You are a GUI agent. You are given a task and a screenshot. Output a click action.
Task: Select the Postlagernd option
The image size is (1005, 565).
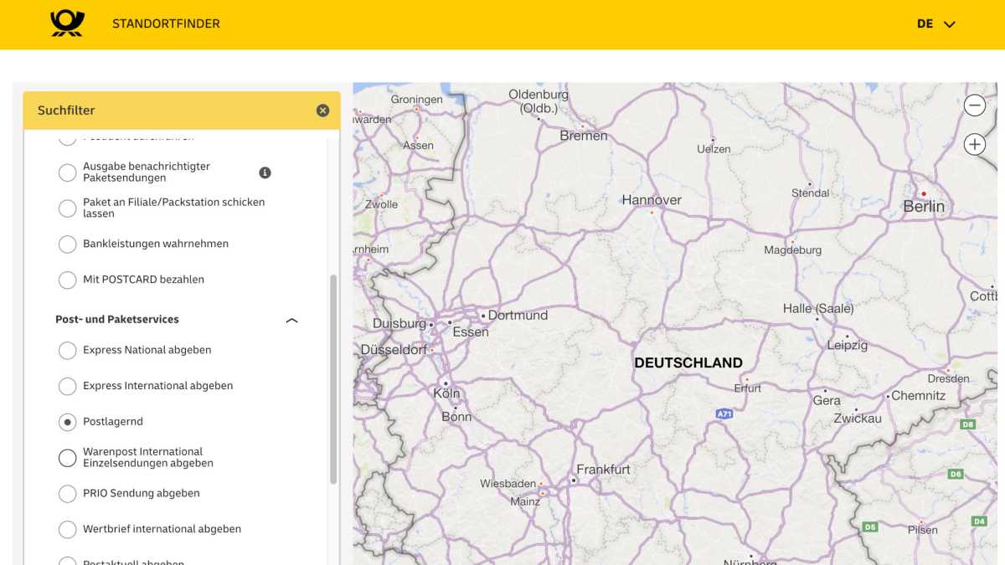68,422
